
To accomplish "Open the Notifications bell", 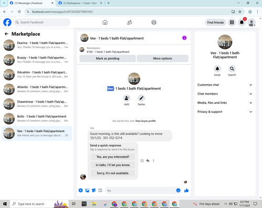I will (x=242, y=22).
